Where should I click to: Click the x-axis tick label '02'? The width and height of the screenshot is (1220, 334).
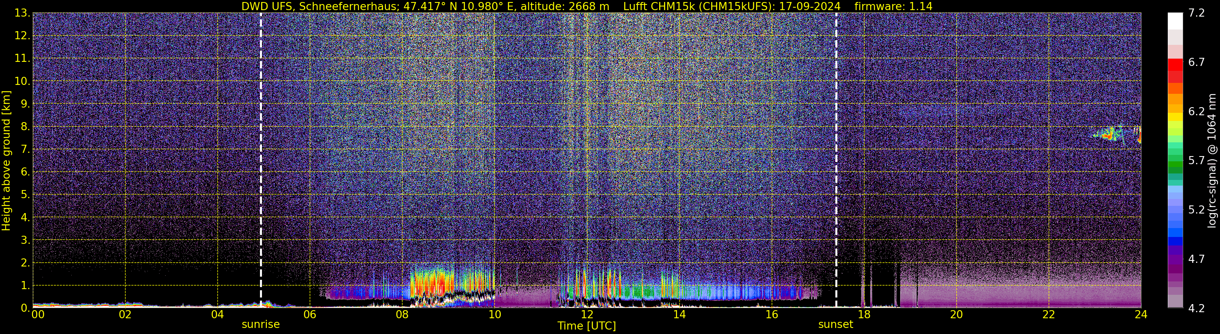(125, 315)
